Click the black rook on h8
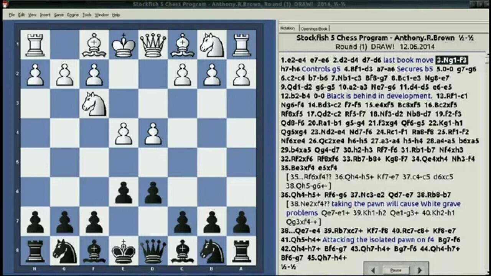 [x=35, y=251]
